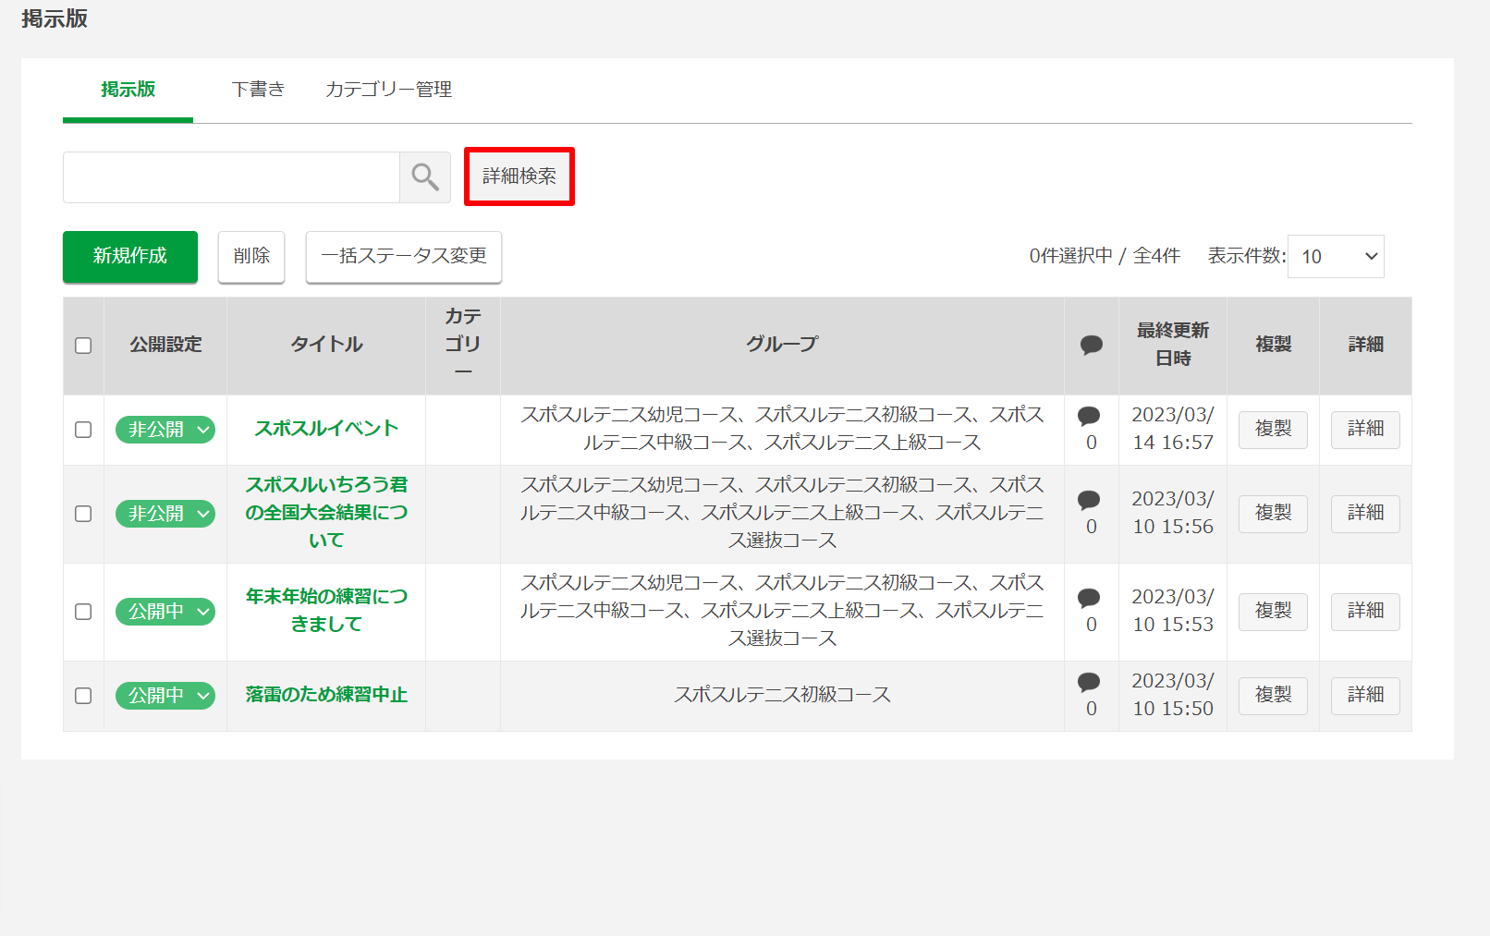Click the タイトル column header
Image resolution: width=1490 pixels, height=936 pixels.
pos(326,345)
